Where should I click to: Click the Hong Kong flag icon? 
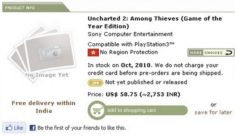pyautogui.click(x=93, y=53)
